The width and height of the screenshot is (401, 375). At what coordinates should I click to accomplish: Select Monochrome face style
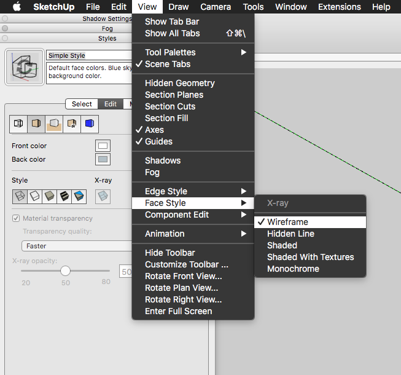coord(310,269)
